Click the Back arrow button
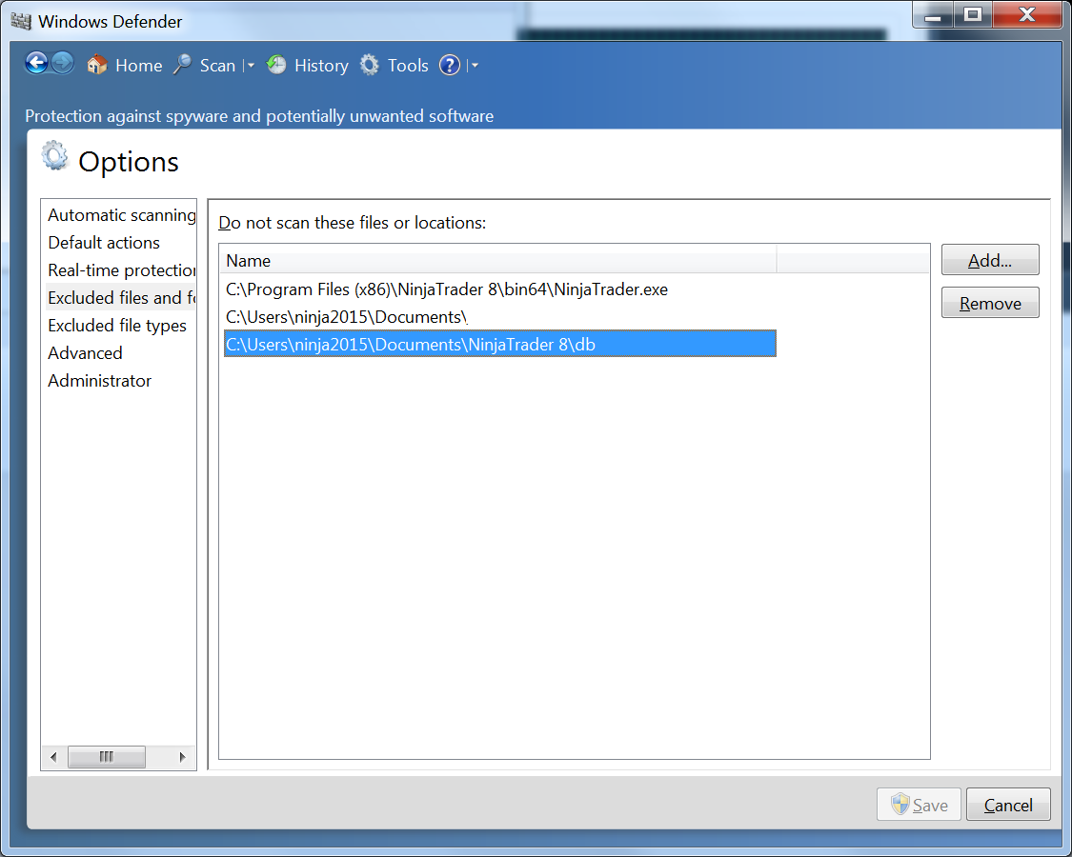This screenshot has width=1072, height=857. click(x=36, y=64)
